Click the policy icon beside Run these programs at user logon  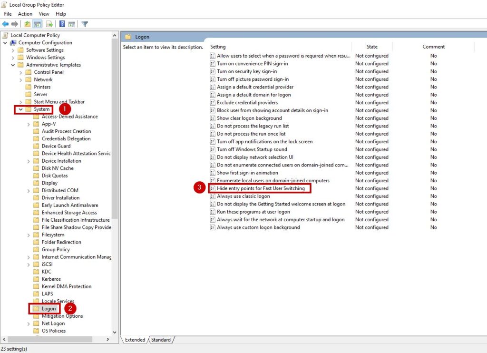[213, 212]
